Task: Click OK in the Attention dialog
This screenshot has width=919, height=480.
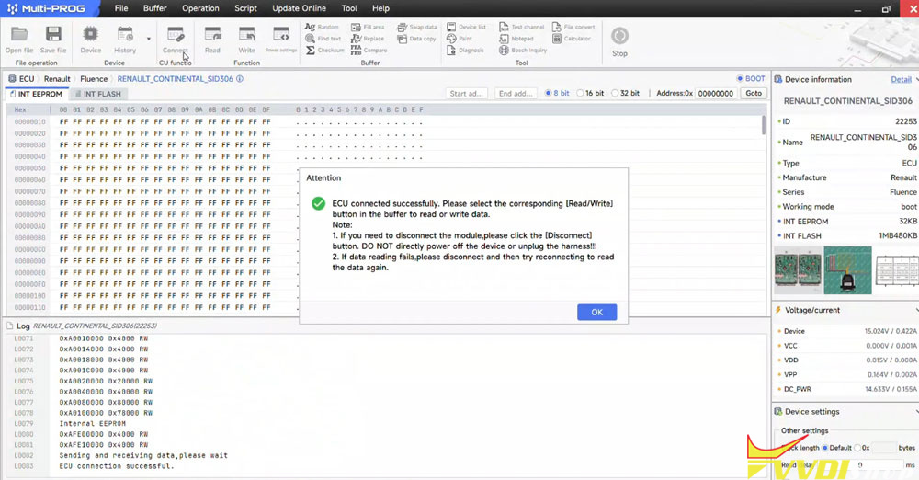Action: tap(596, 313)
